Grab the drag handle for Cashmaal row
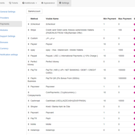This screenshot has width=135, height=135. coord(28,101)
